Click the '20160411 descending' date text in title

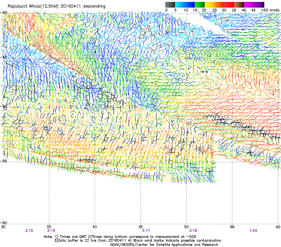pos(83,6)
